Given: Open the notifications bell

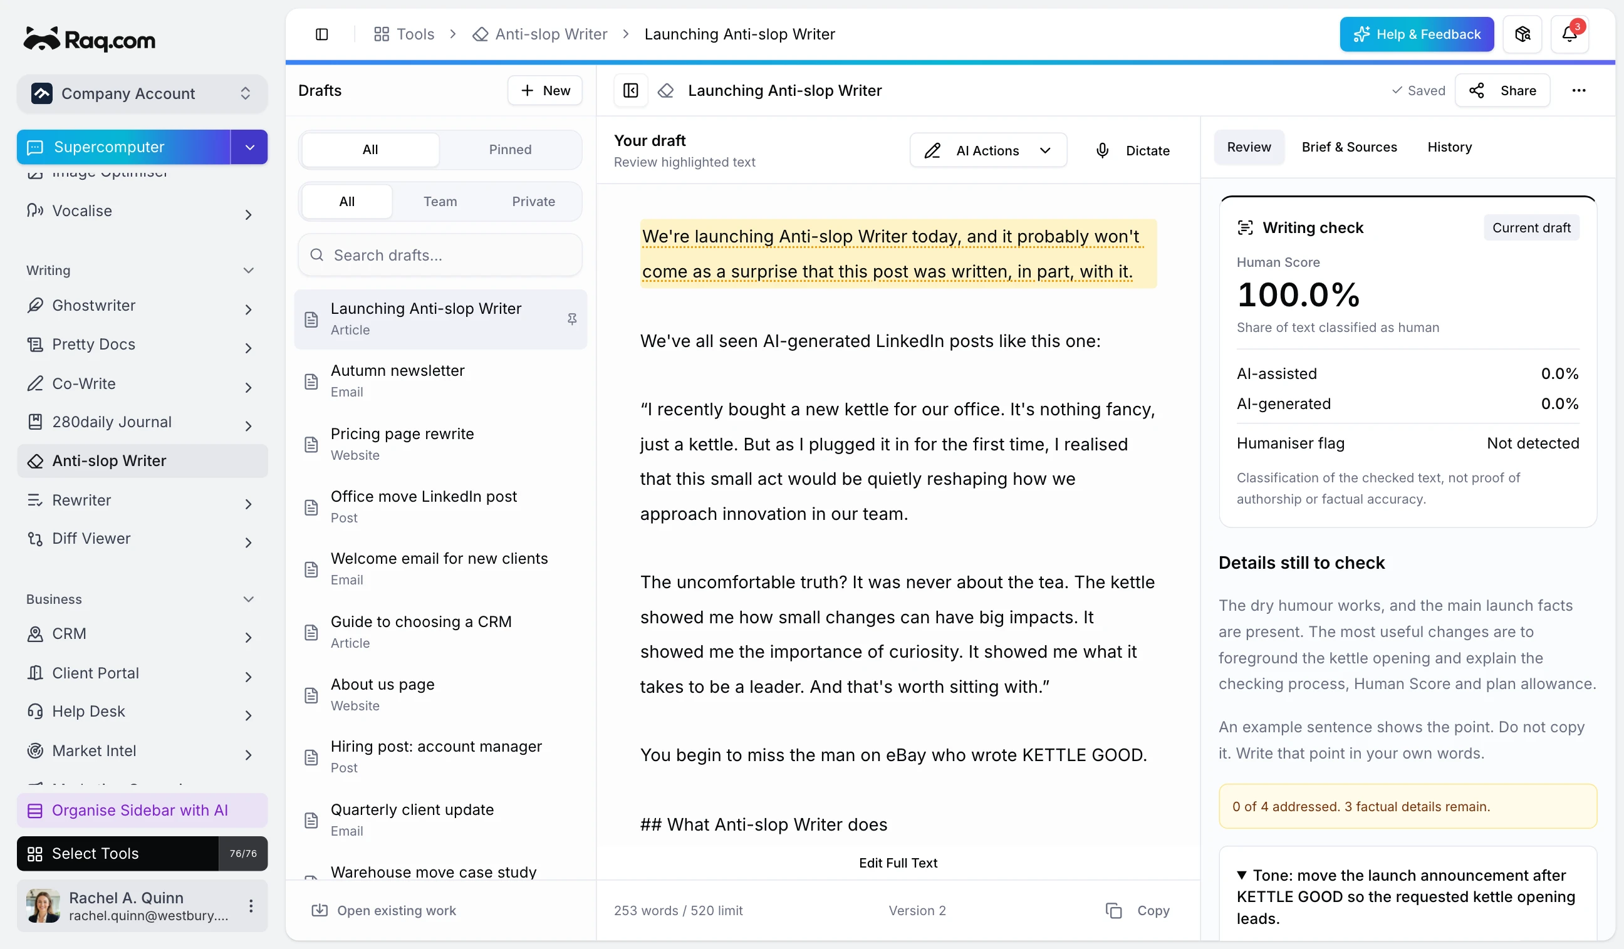Looking at the screenshot, I should pos(1569,34).
